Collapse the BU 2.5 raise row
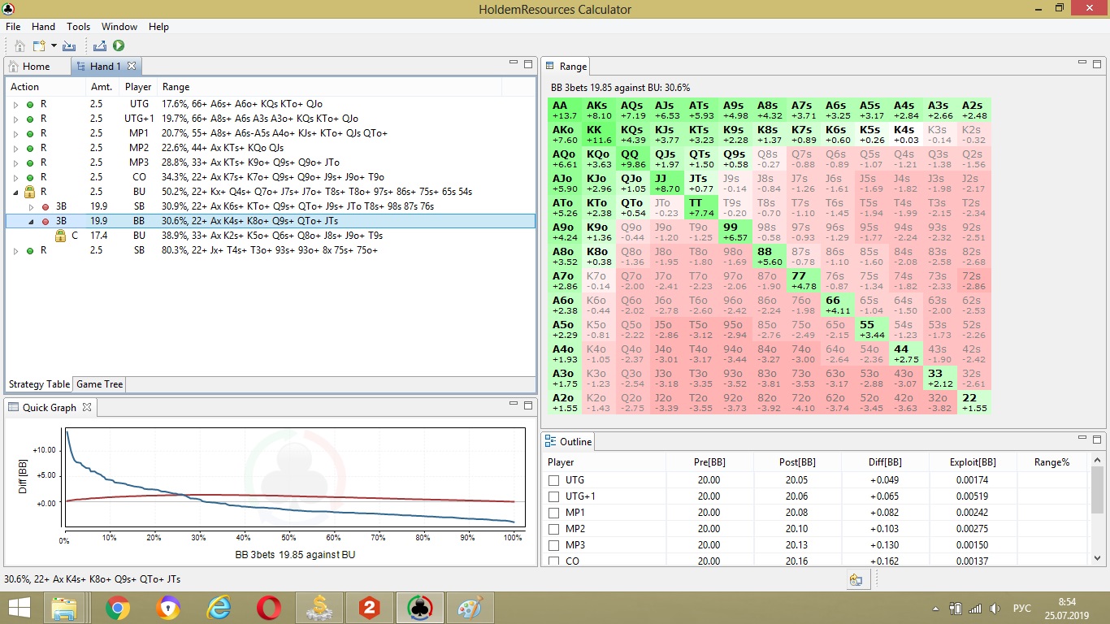This screenshot has width=1110, height=624. coord(15,192)
